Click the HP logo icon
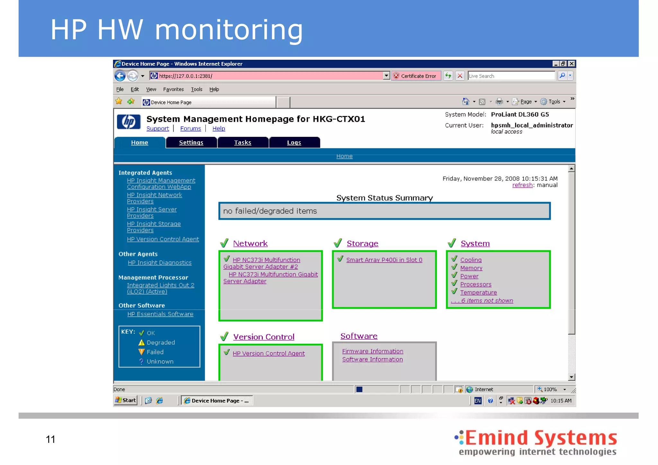The width and height of the screenshot is (658, 465). point(129,122)
